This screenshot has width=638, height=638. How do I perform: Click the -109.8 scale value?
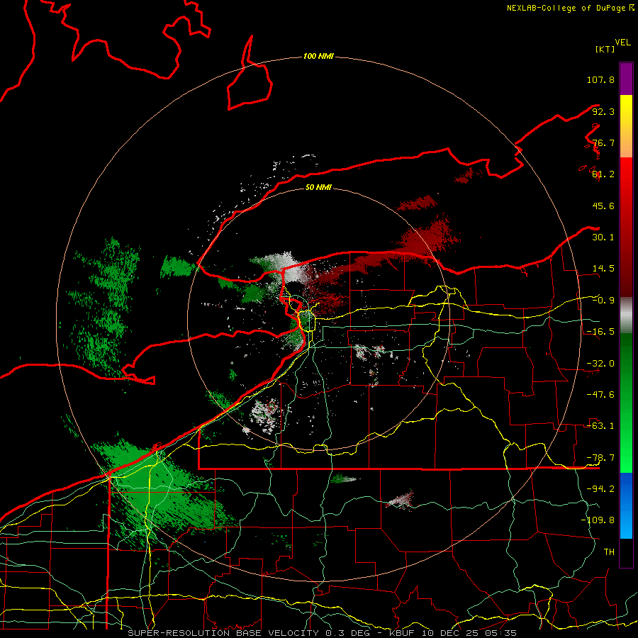click(x=598, y=520)
